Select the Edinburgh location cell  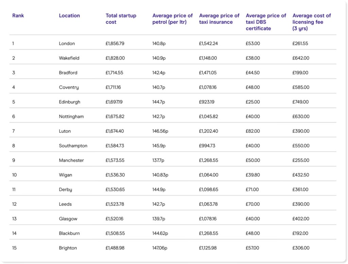pos(70,102)
